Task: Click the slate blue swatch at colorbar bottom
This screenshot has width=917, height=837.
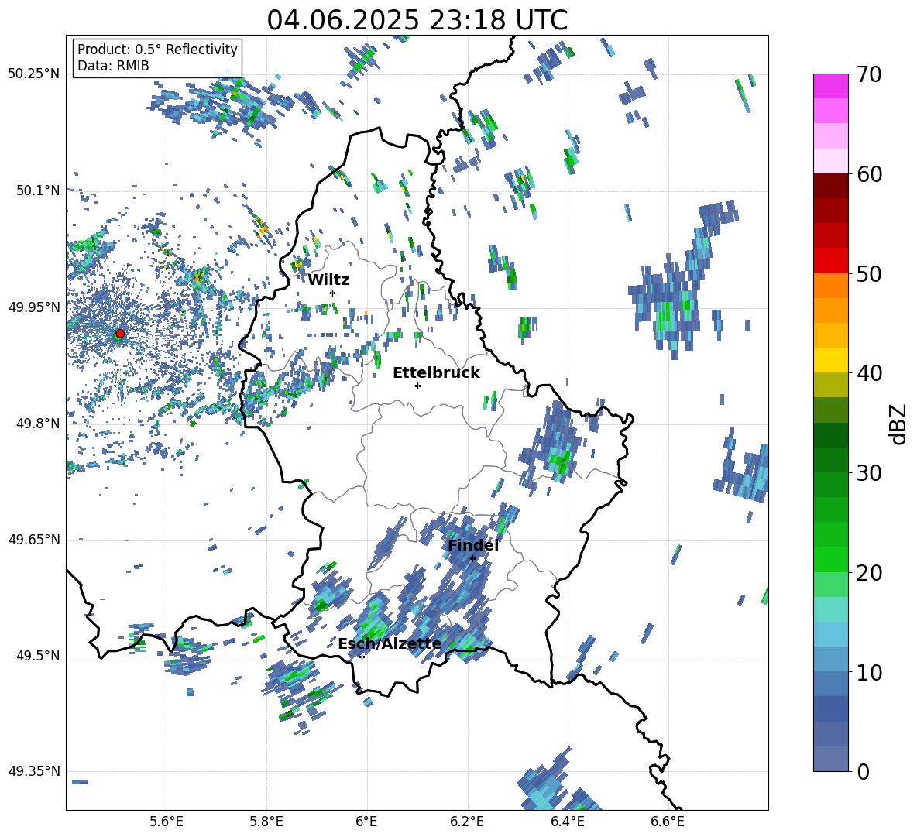Action: (830, 760)
